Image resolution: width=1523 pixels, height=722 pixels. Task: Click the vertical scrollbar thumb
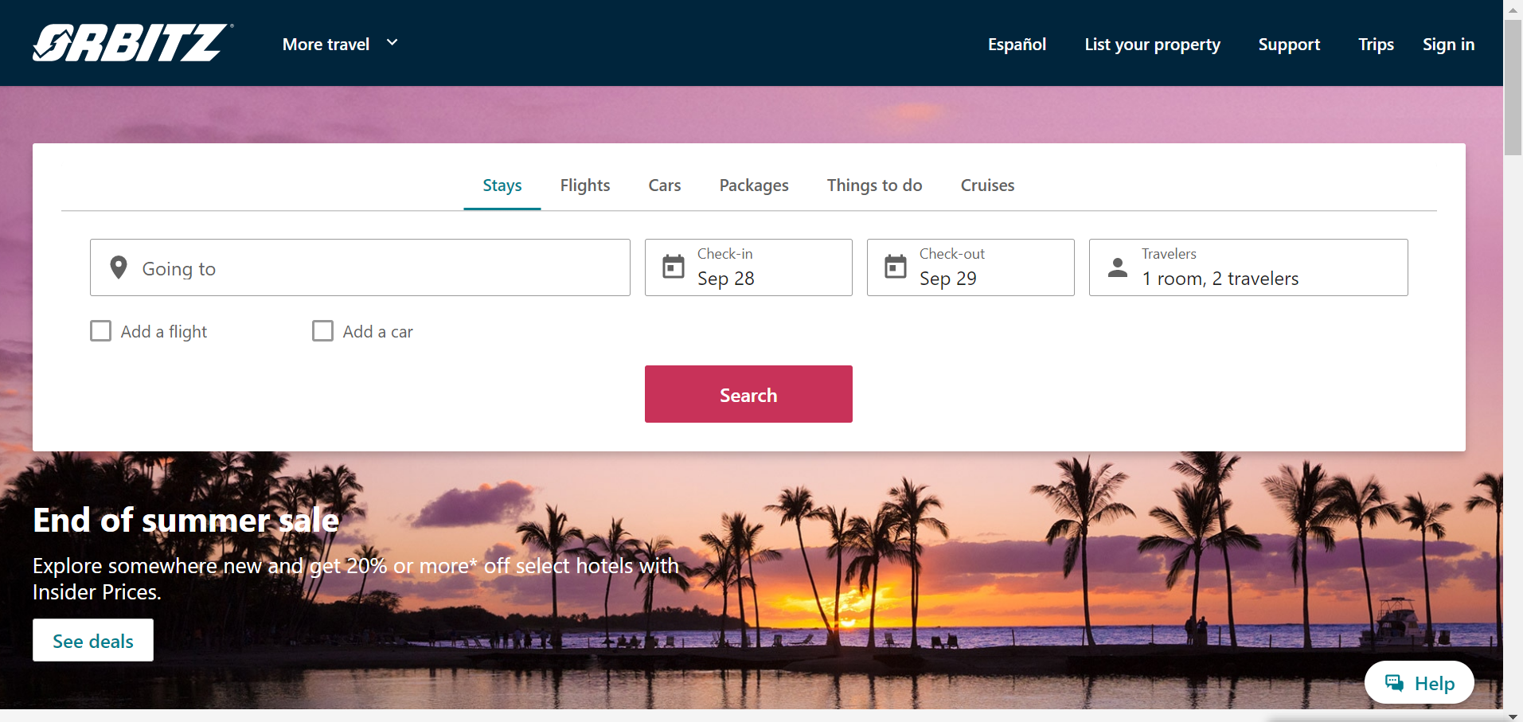[1513, 88]
